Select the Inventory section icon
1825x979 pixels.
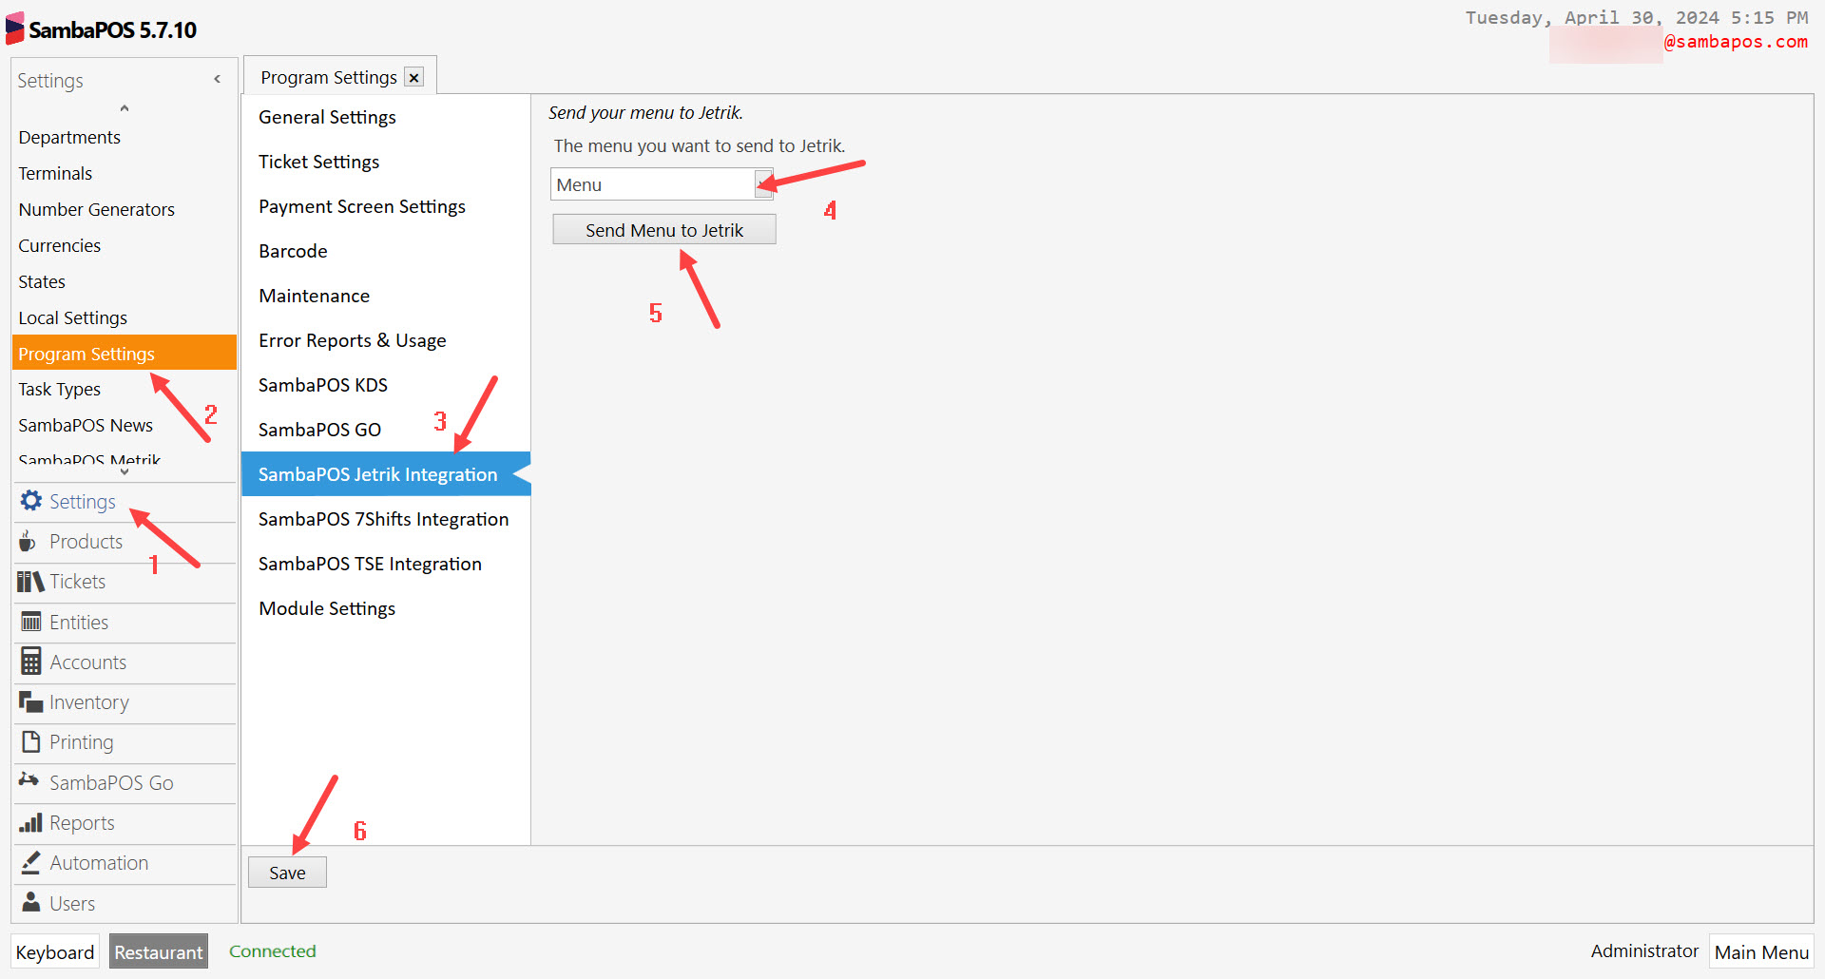click(x=29, y=701)
